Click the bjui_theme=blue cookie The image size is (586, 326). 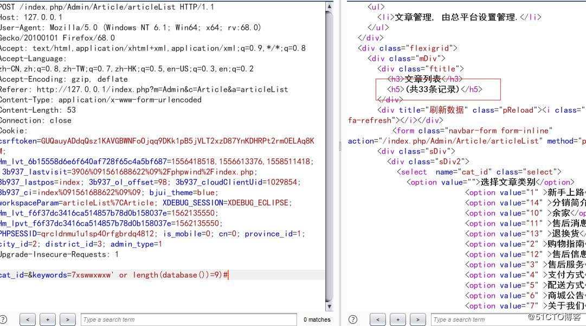tap(184, 193)
